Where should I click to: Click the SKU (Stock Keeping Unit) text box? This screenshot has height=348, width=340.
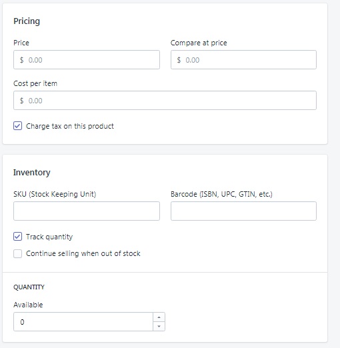[87, 211]
